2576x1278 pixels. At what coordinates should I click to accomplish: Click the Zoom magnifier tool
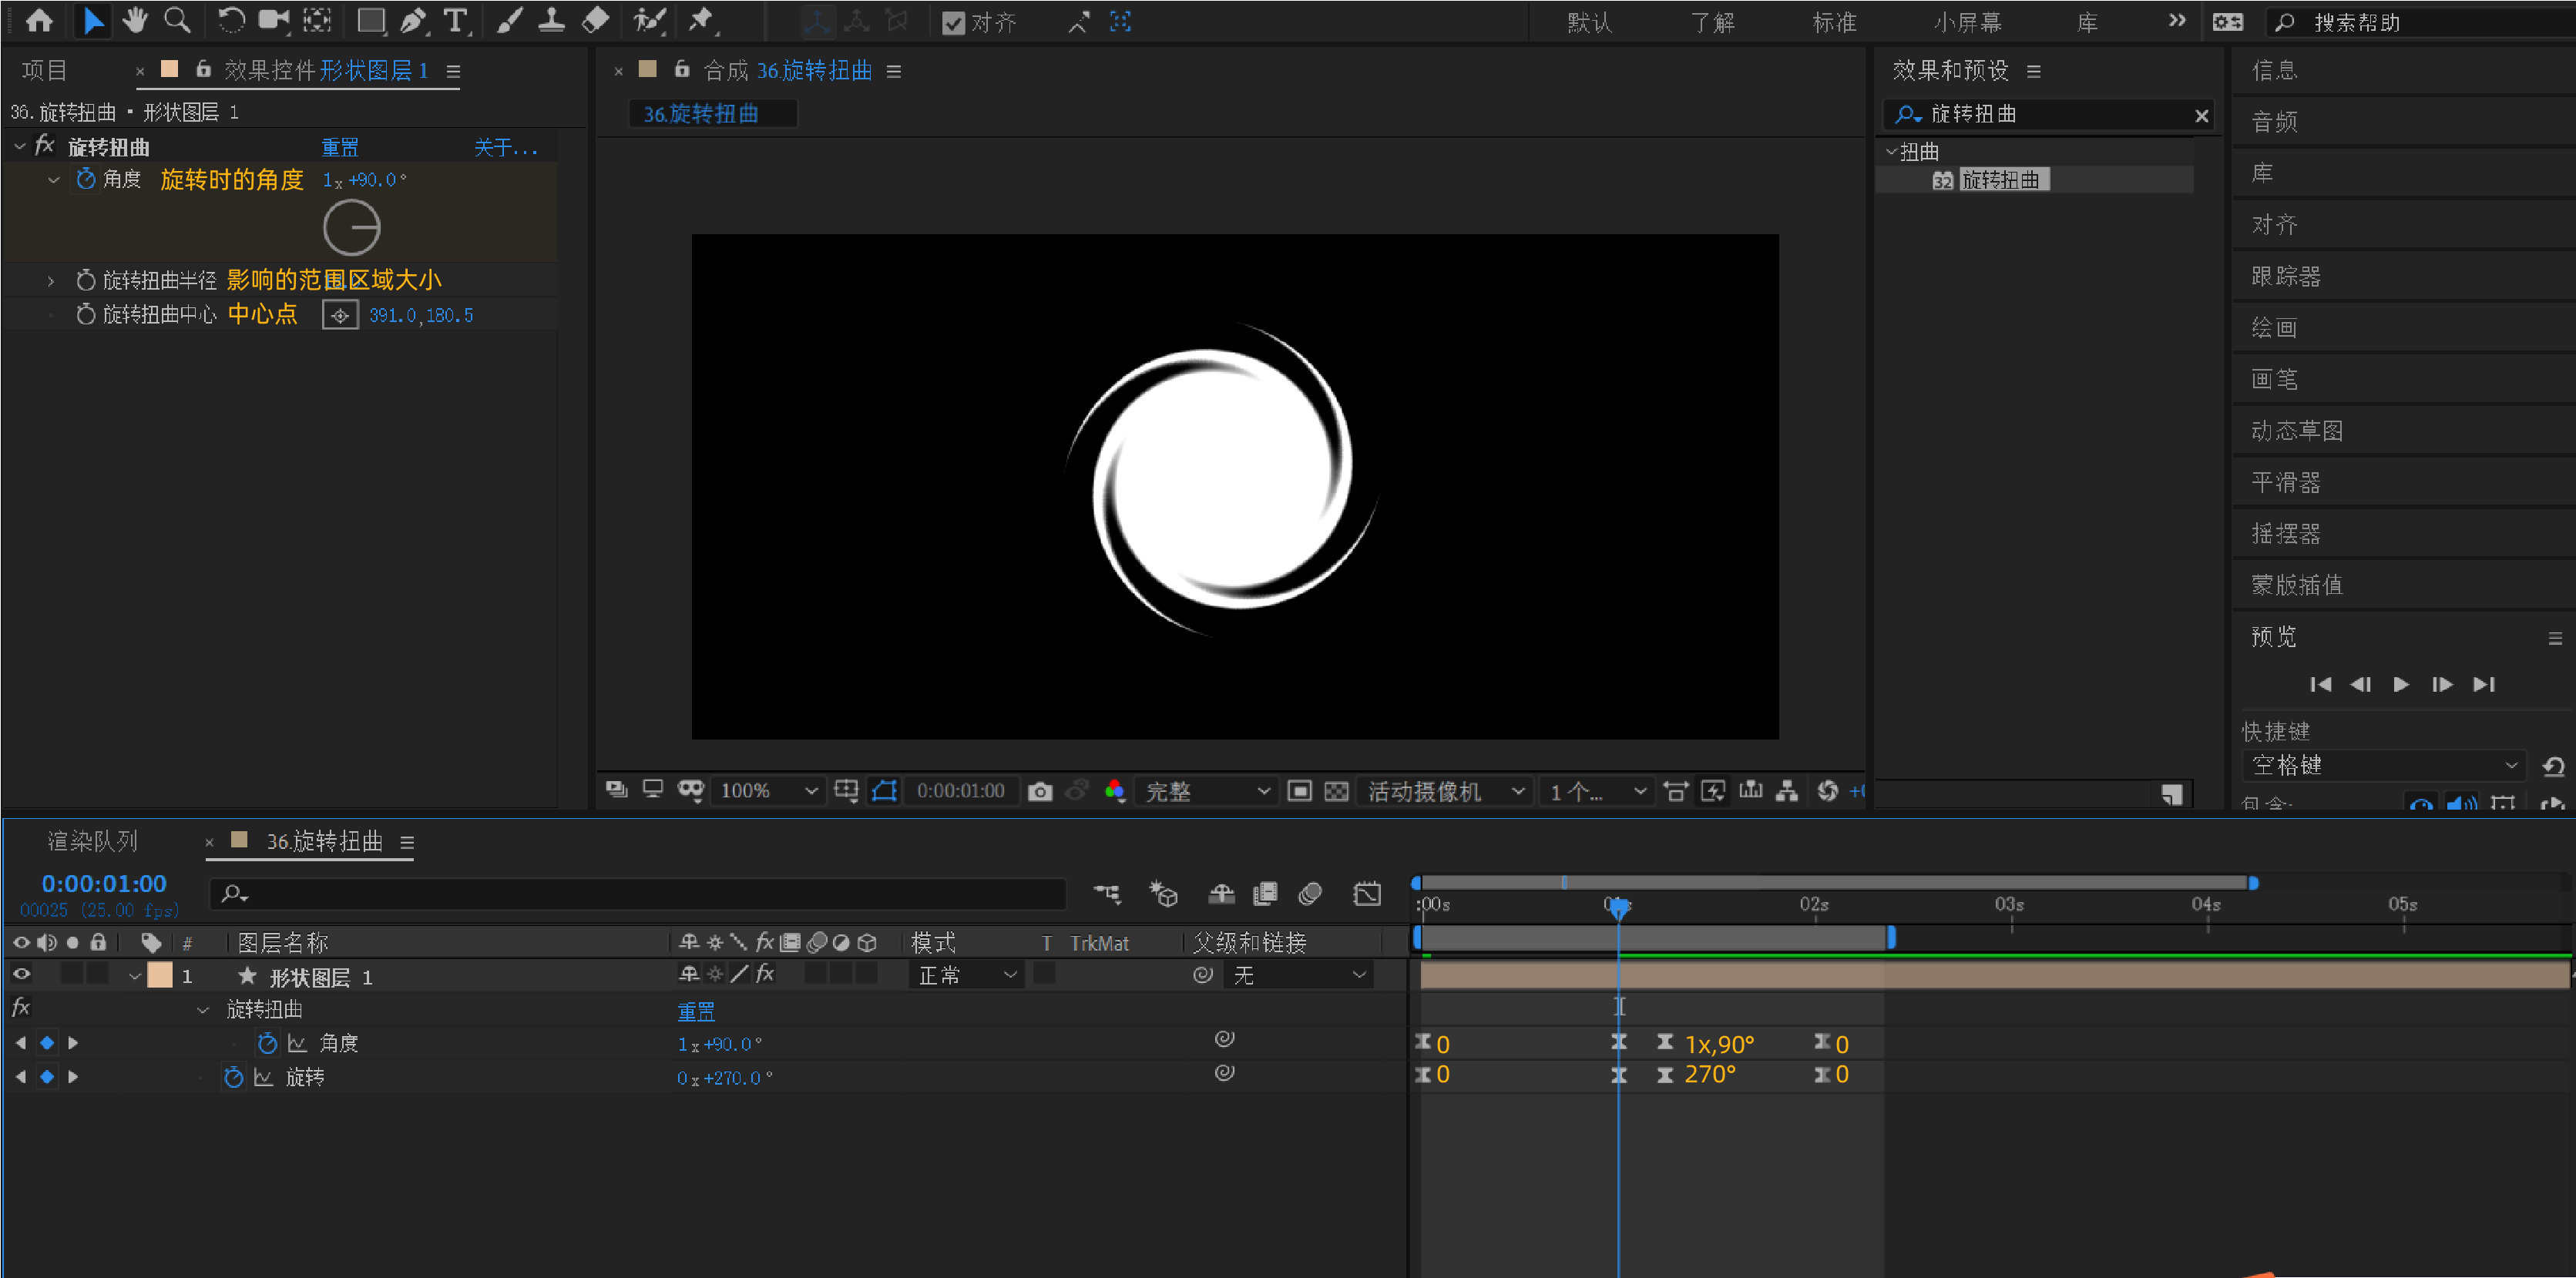click(178, 21)
